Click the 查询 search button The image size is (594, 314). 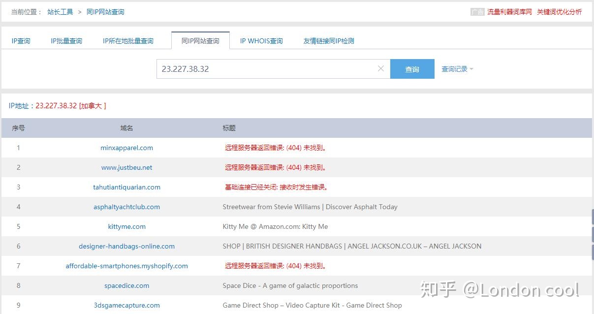click(412, 69)
